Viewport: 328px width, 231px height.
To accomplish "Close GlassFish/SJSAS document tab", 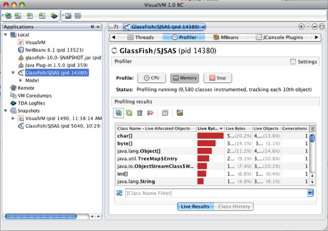I will (x=203, y=27).
